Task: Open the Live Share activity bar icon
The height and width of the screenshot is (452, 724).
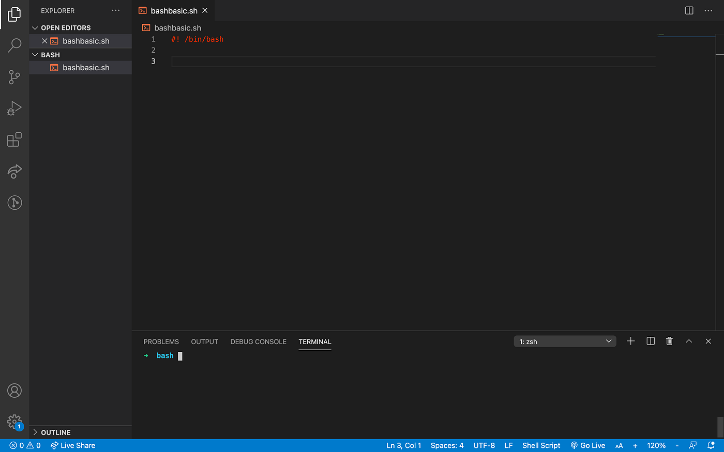Action: [14, 171]
